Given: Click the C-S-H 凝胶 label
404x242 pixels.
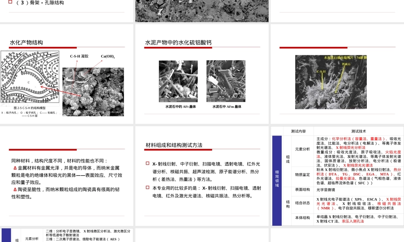Looking at the screenshot, I should point(79,56).
